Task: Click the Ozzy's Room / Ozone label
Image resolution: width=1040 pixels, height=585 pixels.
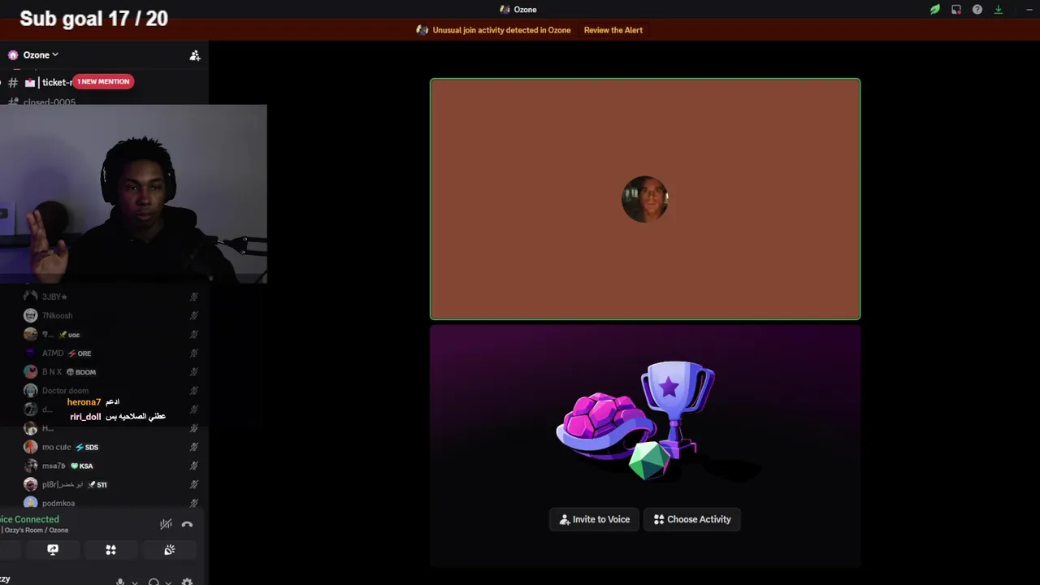Action: tap(35, 530)
